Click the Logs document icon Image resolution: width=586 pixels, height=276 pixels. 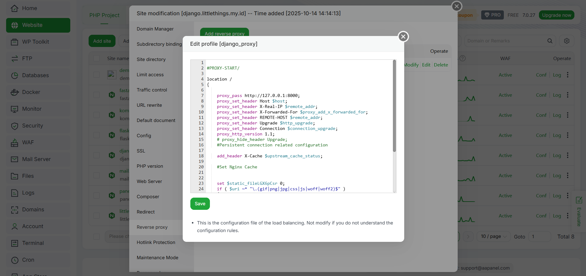(14, 193)
